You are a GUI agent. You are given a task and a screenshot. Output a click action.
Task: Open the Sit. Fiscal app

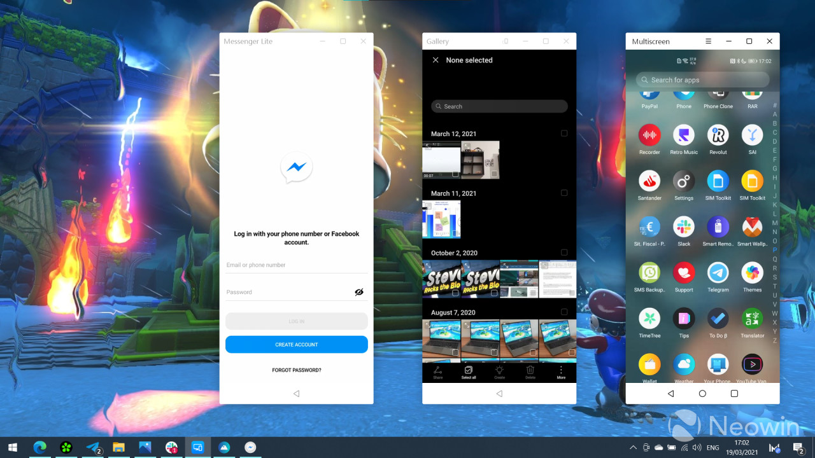tap(649, 226)
